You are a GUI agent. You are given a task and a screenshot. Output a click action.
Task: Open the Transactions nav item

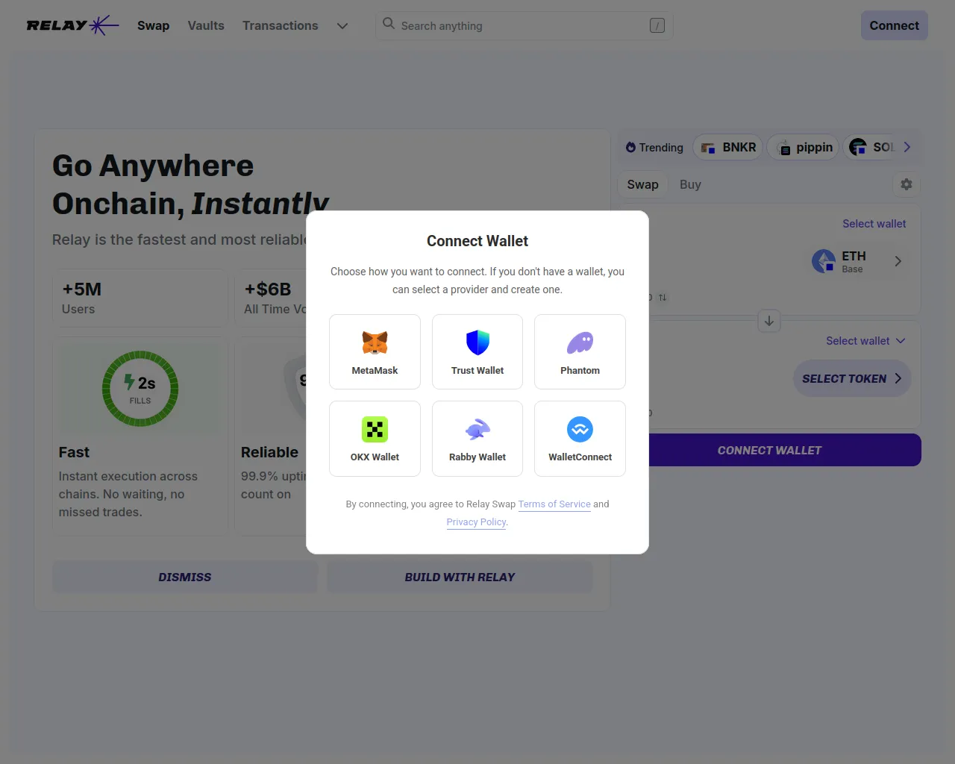point(281,25)
